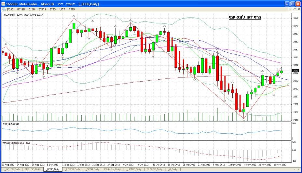Switch to the FRA40.X,Daily tab
Screen dimensions: 302x173
[x=112, y=169]
